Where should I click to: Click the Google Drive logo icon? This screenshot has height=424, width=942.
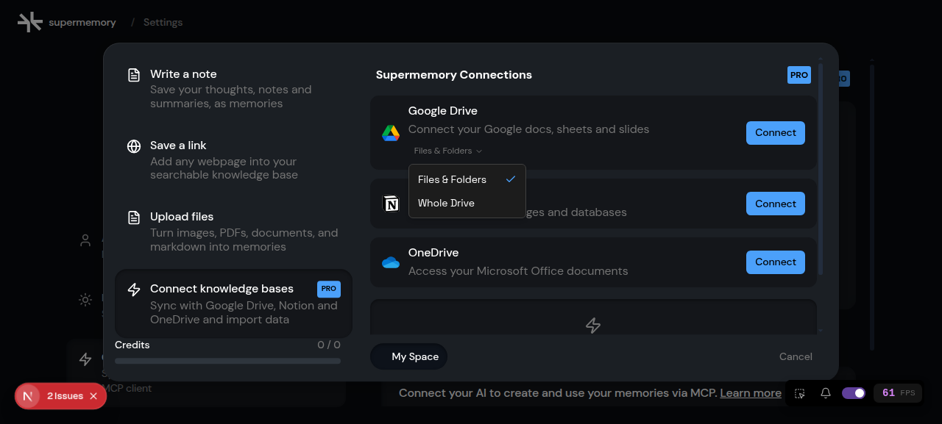tap(390, 133)
